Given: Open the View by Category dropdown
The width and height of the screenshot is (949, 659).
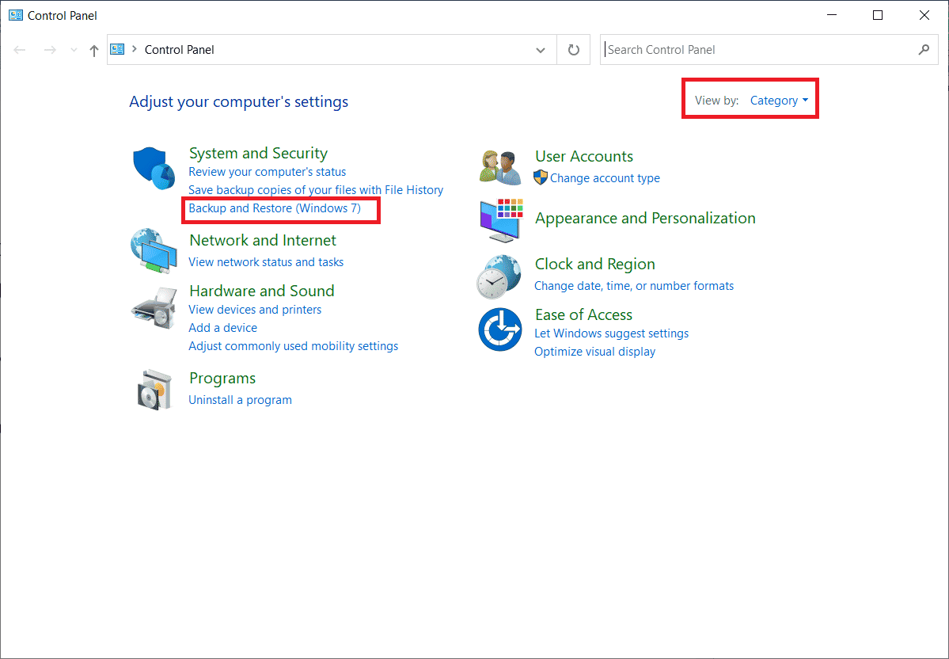Looking at the screenshot, I should [779, 101].
